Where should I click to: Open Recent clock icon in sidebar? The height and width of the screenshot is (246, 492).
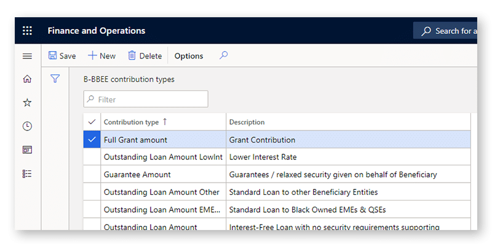(x=27, y=126)
